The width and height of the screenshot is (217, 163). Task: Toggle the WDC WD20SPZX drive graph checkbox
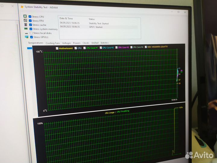146,47
